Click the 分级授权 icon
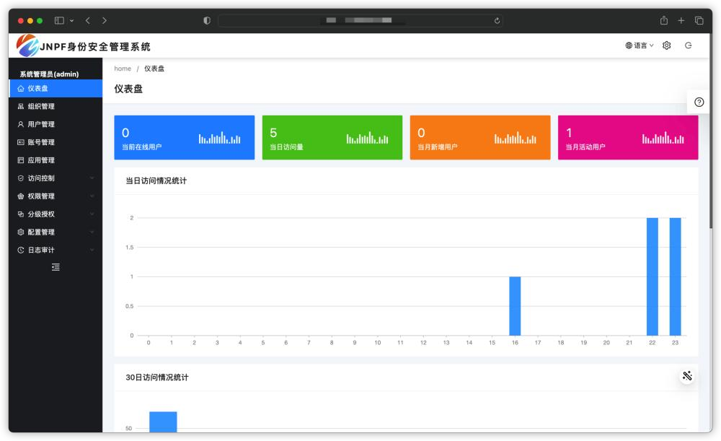Screen dimensions: 721x441 point(21,214)
